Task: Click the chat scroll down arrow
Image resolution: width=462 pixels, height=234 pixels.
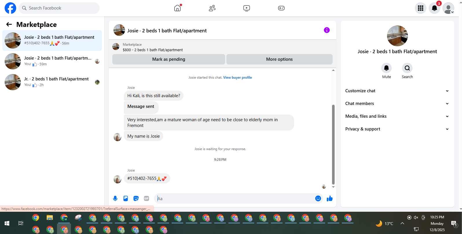Action: pos(333,187)
